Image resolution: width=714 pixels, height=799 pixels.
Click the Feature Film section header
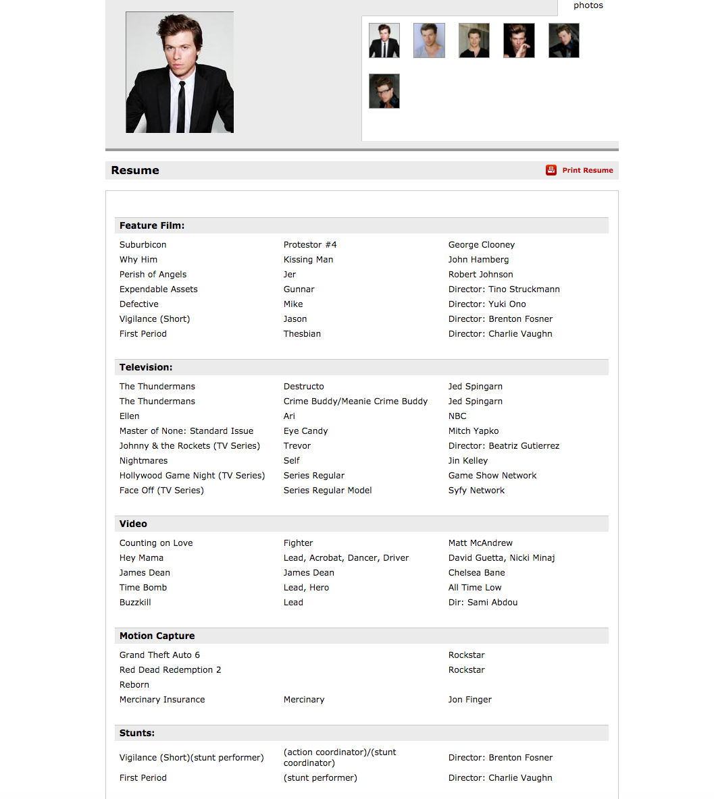(x=152, y=225)
